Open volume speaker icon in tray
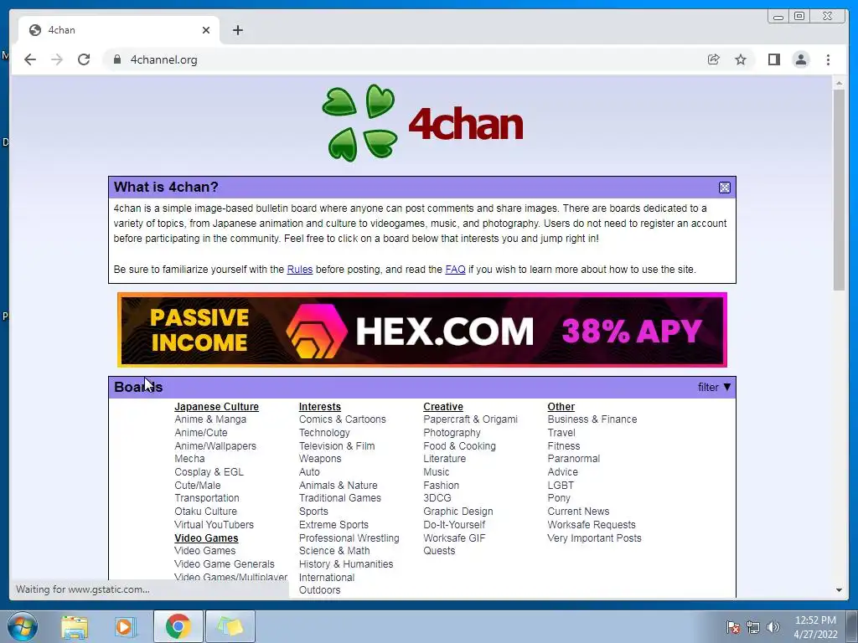 [773, 627]
